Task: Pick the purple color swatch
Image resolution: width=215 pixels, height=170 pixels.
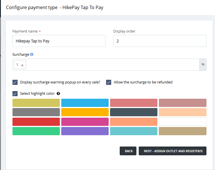Action: tap(85, 131)
